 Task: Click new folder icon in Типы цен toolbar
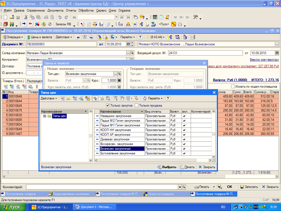[68, 98]
